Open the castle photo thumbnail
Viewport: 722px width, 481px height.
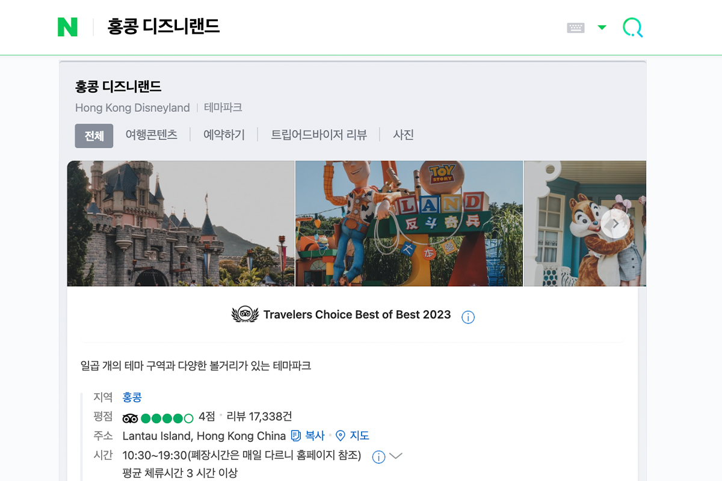180,223
